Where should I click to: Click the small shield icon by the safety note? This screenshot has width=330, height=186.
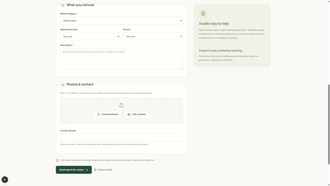(57, 160)
